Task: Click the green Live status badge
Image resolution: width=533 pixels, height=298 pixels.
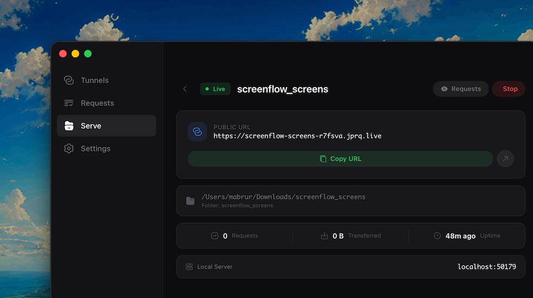Action: pyautogui.click(x=215, y=89)
